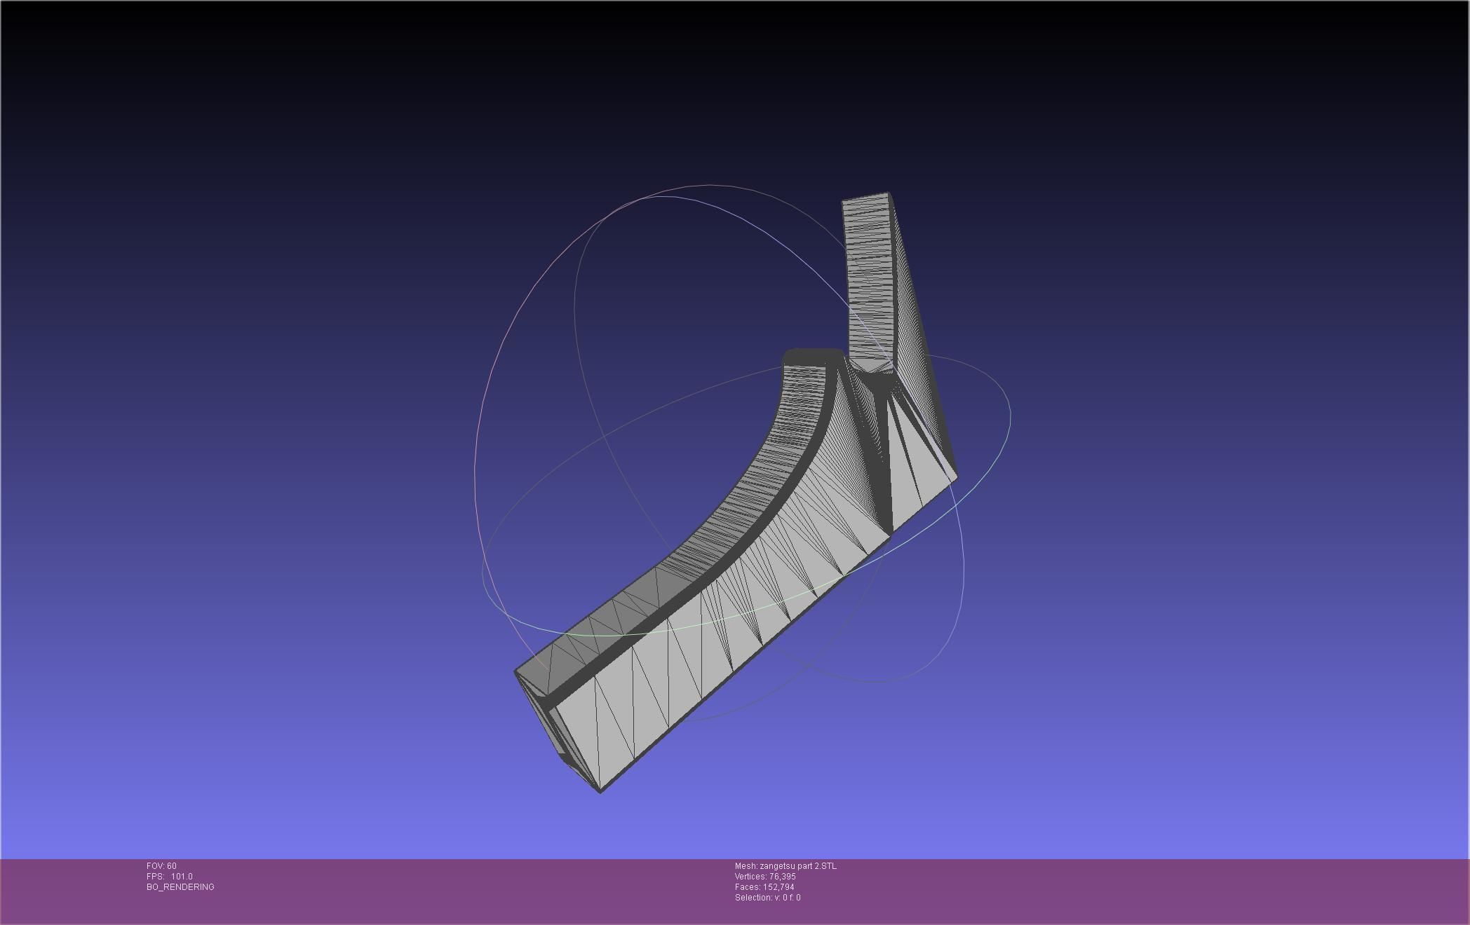Click 'Mesh: zangetsu part 2.STL' text
This screenshot has height=925, width=1470.
click(x=785, y=866)
